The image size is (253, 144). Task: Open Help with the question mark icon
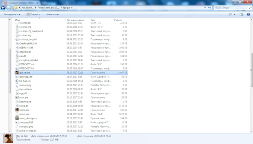[248, 15]
